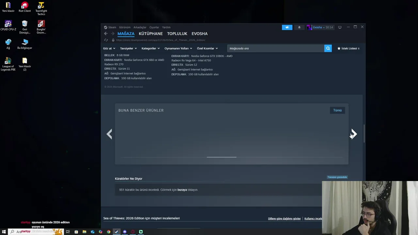Go forward with the Steam forward arrow
Image resolution: width=418 pixels, height=235 pixels.
pyautogui.click(x=113, y=34)
